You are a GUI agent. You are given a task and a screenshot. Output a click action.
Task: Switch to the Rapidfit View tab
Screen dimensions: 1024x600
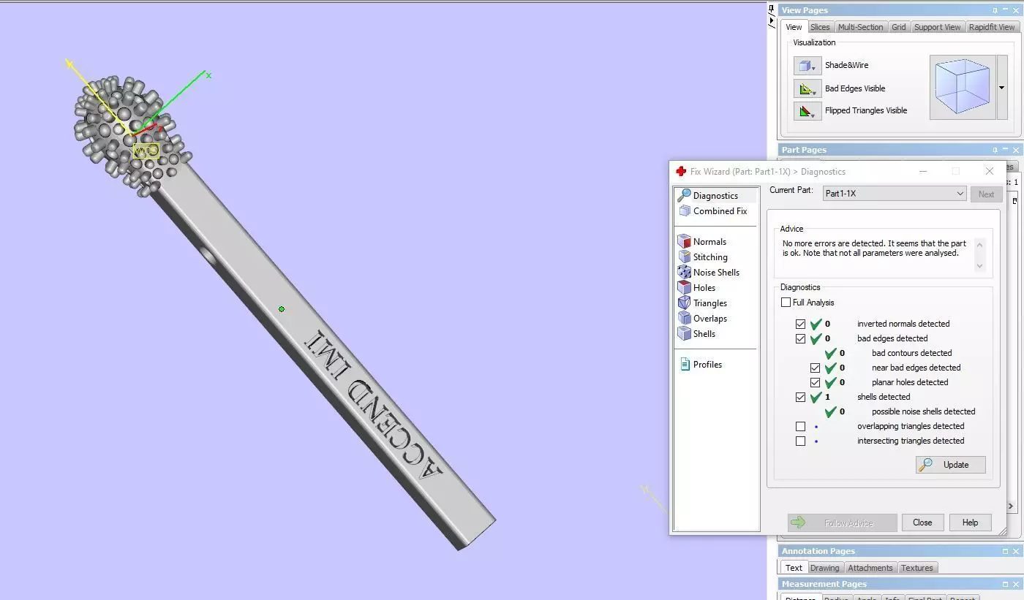tap(991, 27)
